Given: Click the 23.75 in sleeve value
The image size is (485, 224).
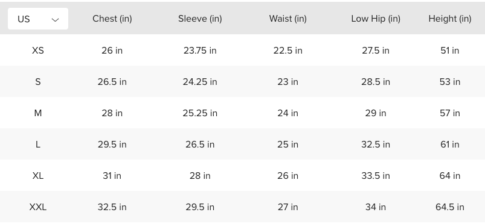Looking at the screenshot, I should (x=200, y=51).
